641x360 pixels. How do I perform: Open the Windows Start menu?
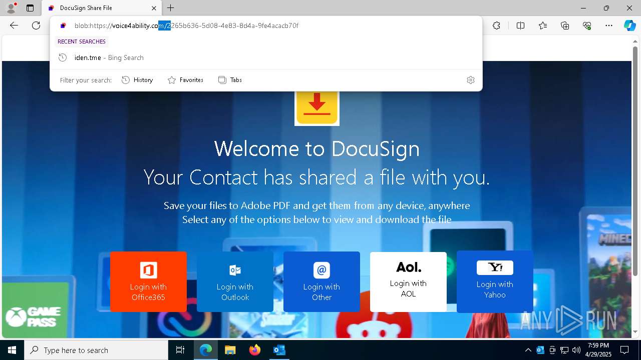click(x=12, y=350)
